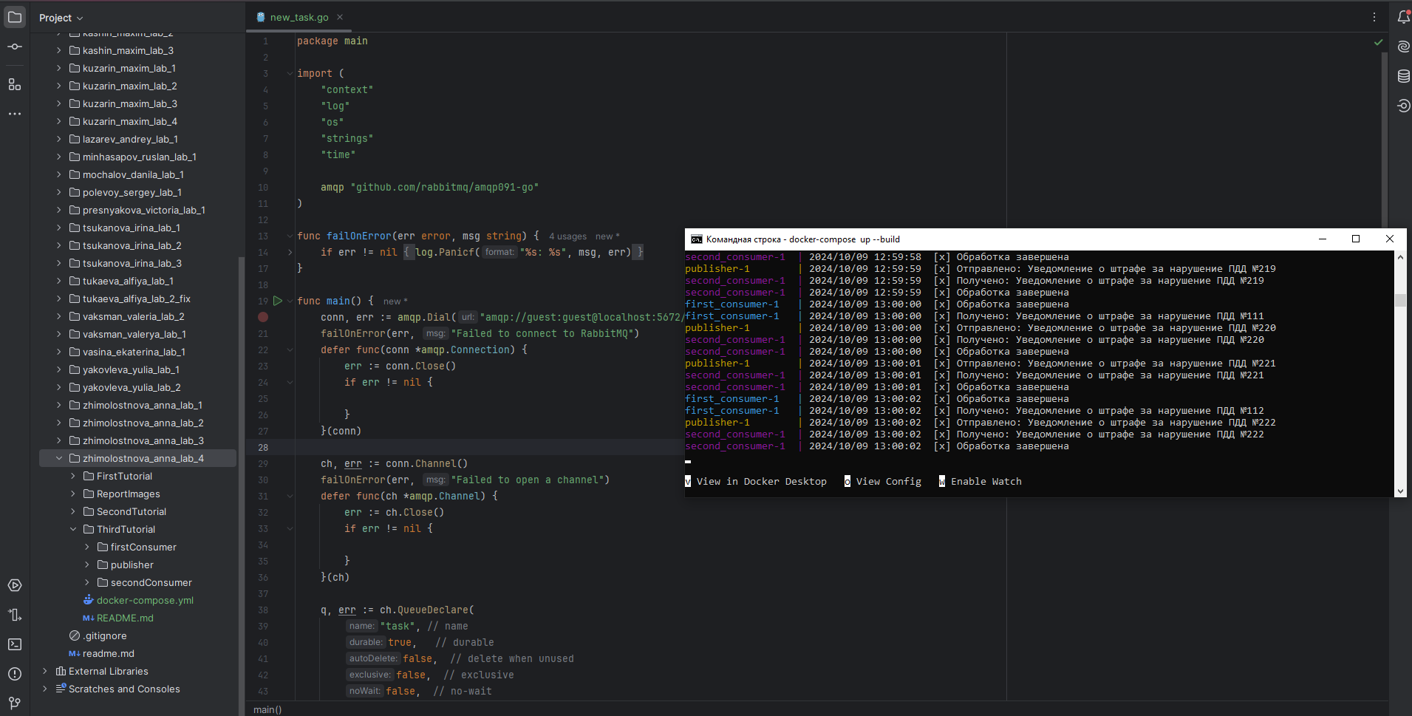Open the Structure tool window icon
The width and height of the screenshot is (1412, 716).
[15, 84]
